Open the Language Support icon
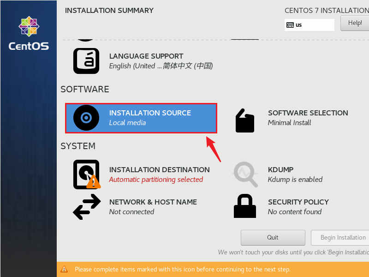 86,61
